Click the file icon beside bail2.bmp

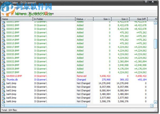pyautogui.click(x=3, y=87)
